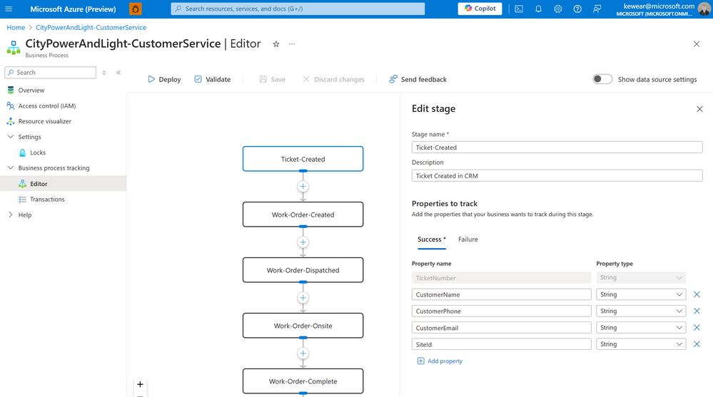Favorite the resource with the star icon
Image resolution: width=713 pixels, height=397 pixels.
(276, 44)
